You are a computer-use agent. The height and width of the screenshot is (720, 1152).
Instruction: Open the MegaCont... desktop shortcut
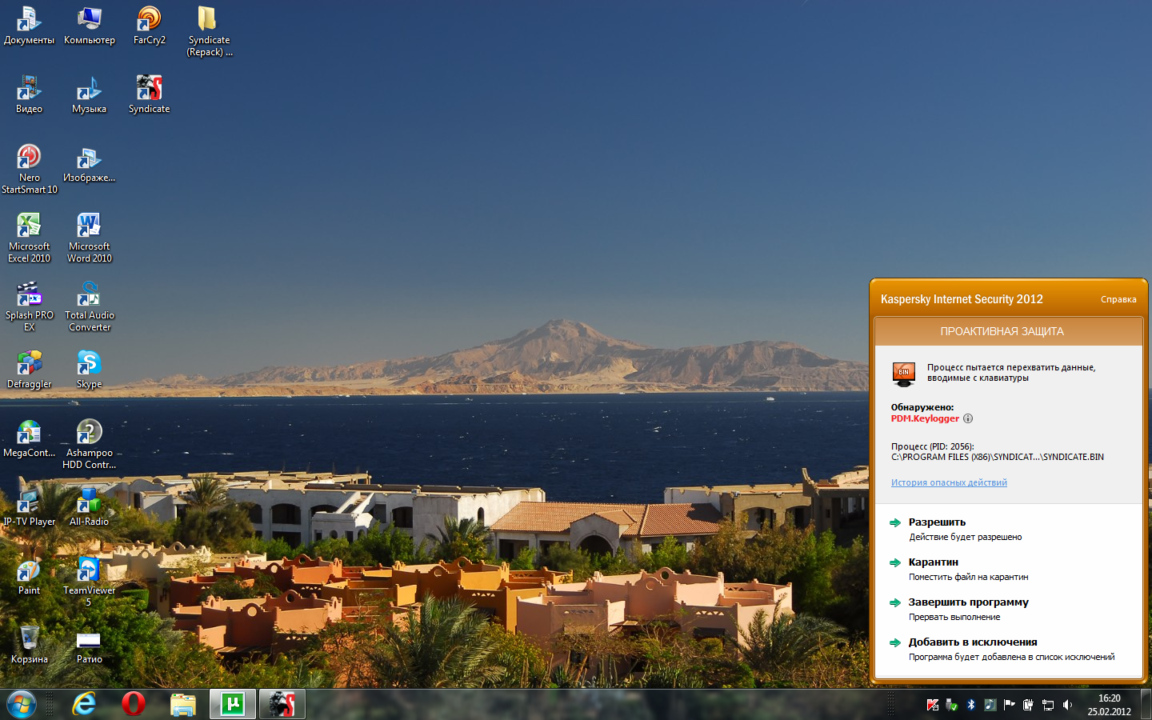(x=29, y=438)
